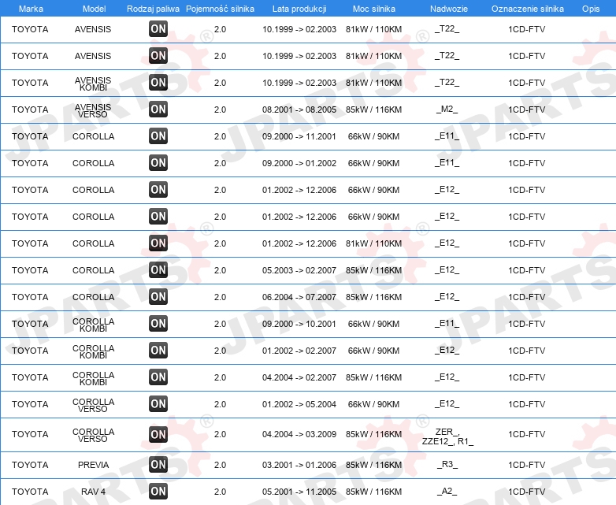The image size is (616, 505).
Task: Click the date range 09.2000 -> 10.2001
Action: point(299,324)
